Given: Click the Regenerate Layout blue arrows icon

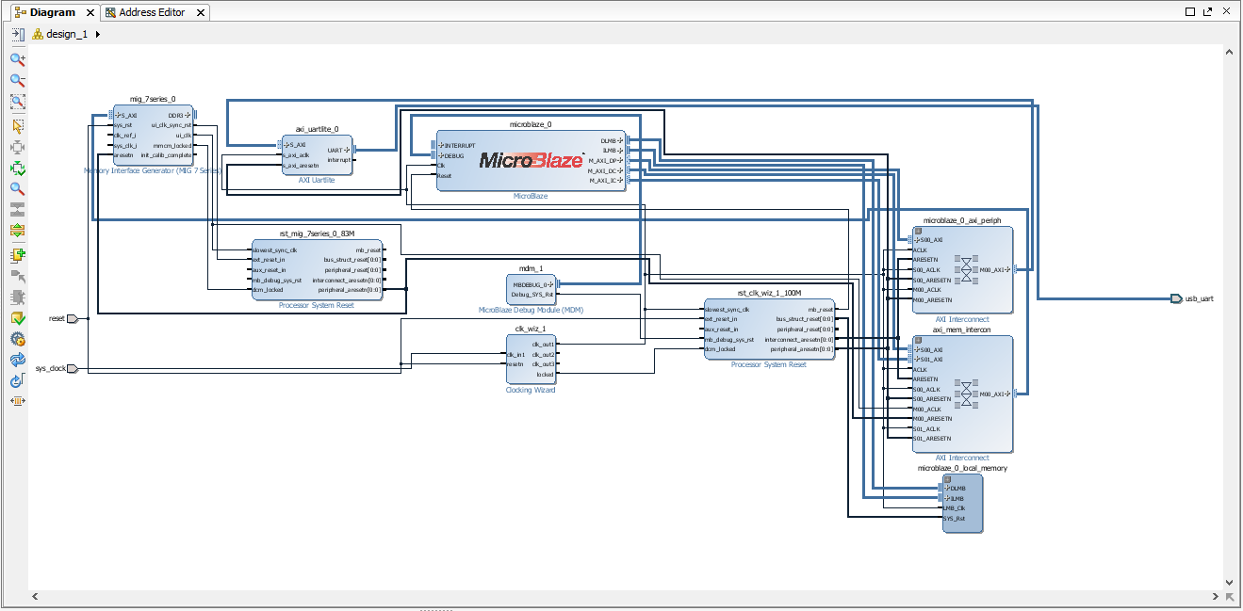Looking at the screenshot, I should click(x=17, y=361).
